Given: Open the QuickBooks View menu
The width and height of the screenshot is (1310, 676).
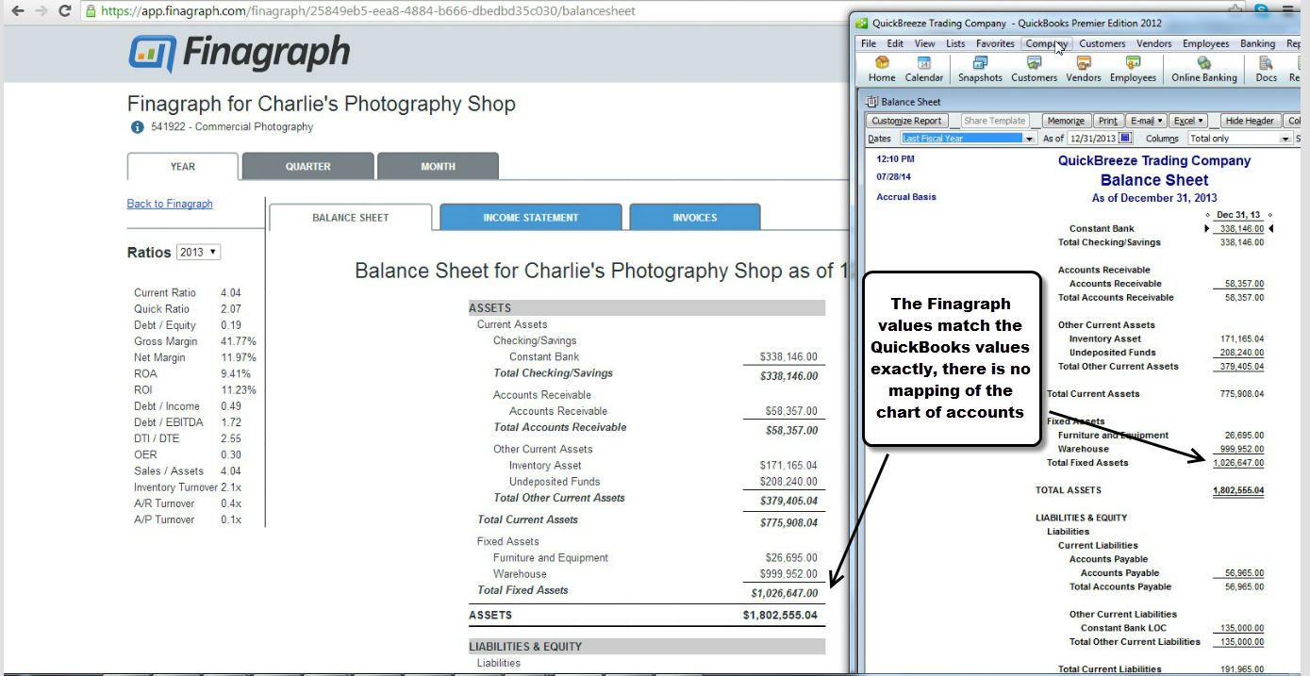Looking at the screenshot, I should (925, 43).
